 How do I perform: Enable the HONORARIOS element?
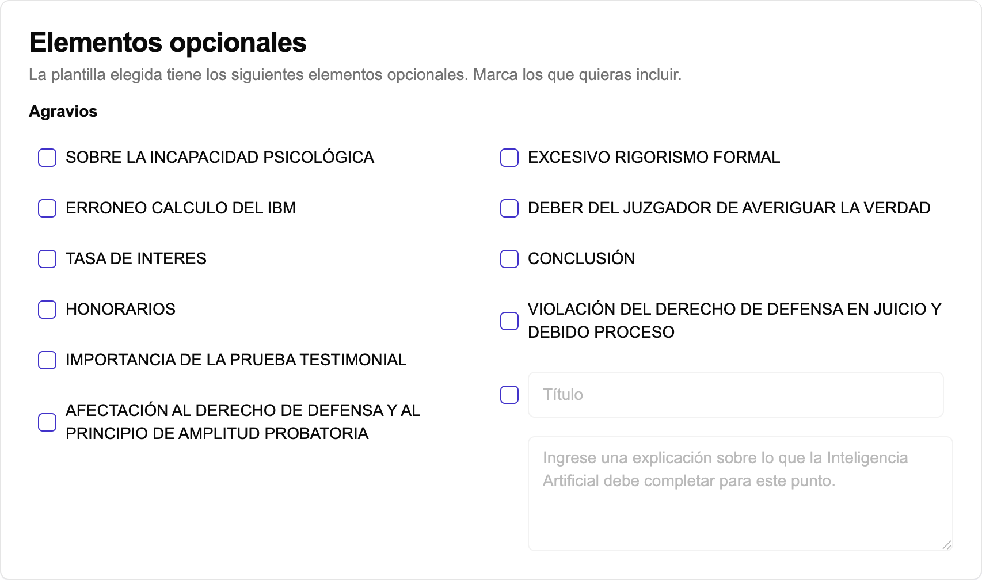click(47, 310)
